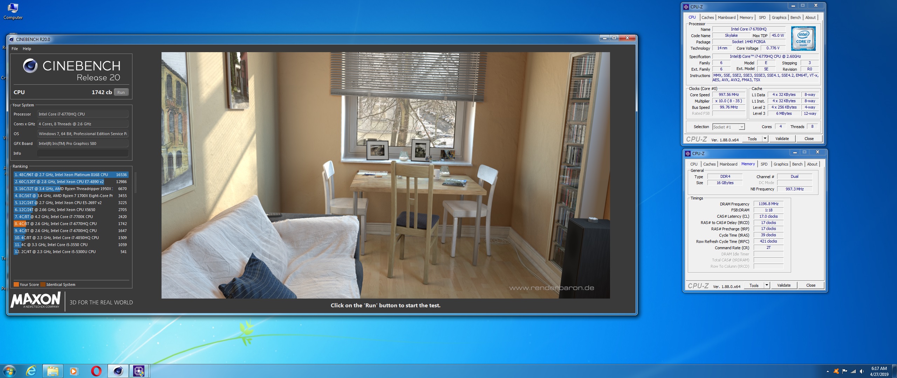Image resolution: width=897 pixels, height=378 pixels.
Task: Click the volume speaker tray icon
Action: point(862,371)
